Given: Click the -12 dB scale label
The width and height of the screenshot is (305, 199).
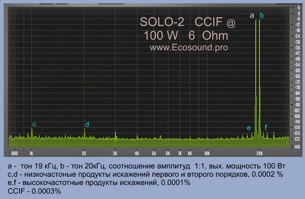Looking at the screenshot, I should click(298, 25).
